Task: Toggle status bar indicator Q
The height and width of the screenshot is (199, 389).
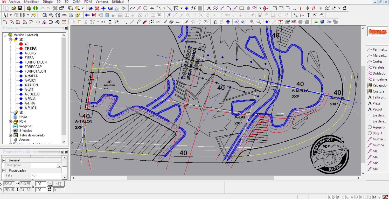Action: pos(370,197)
